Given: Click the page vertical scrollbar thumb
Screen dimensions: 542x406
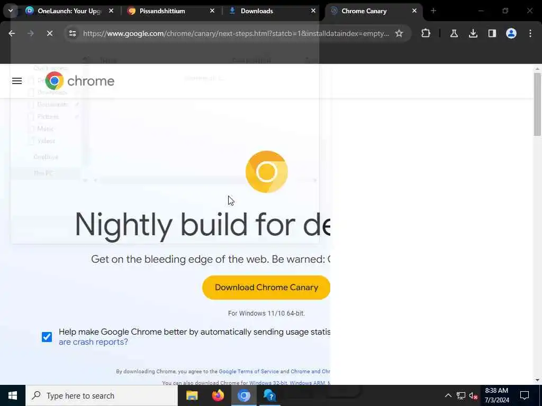Looking at the screenshot, I should [537, 104].
